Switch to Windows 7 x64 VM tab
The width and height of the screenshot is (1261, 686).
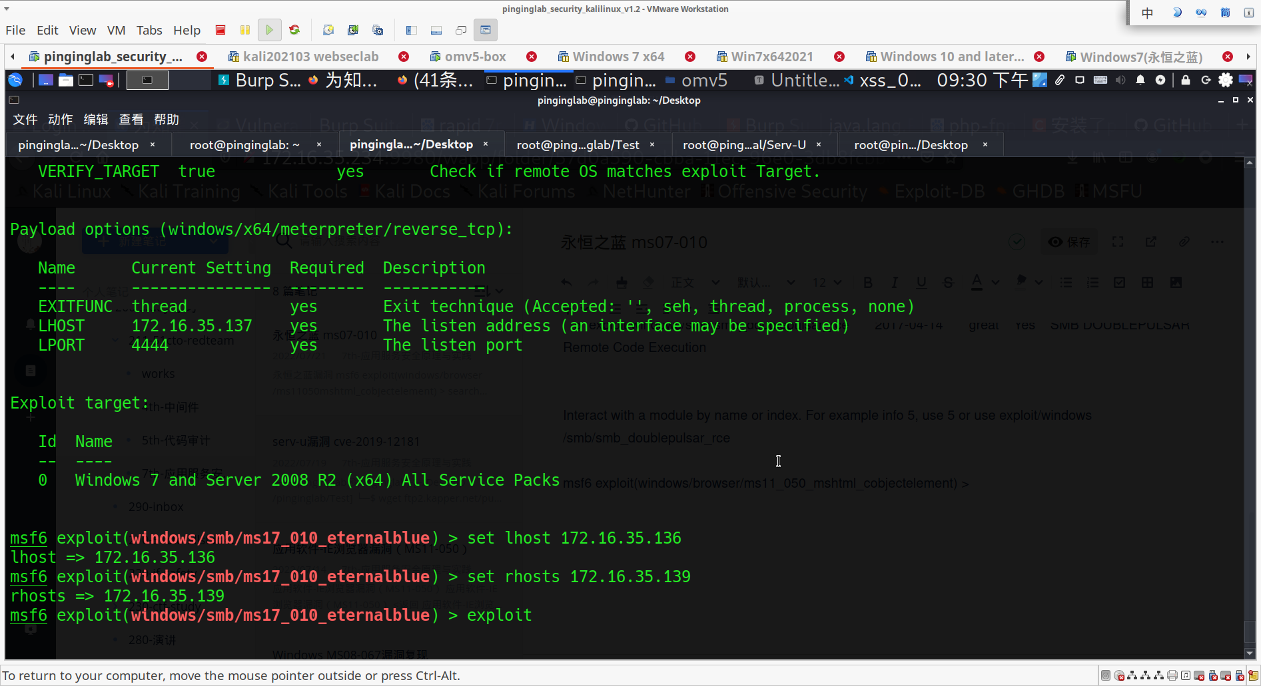612,57
